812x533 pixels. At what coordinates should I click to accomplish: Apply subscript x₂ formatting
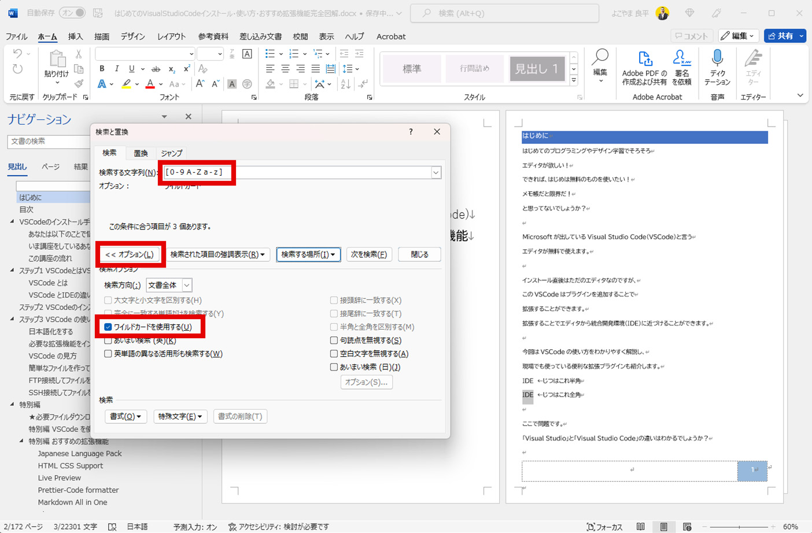click(172, 69)
